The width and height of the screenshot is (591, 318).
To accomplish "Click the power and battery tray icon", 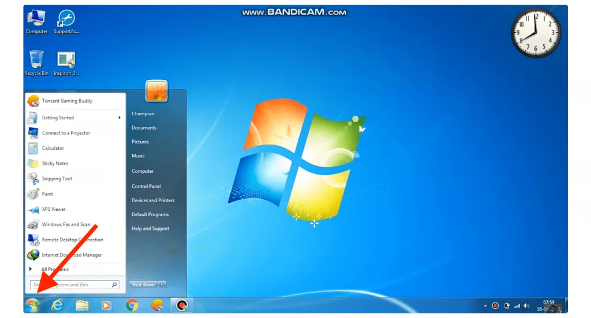I will (507, 306).
